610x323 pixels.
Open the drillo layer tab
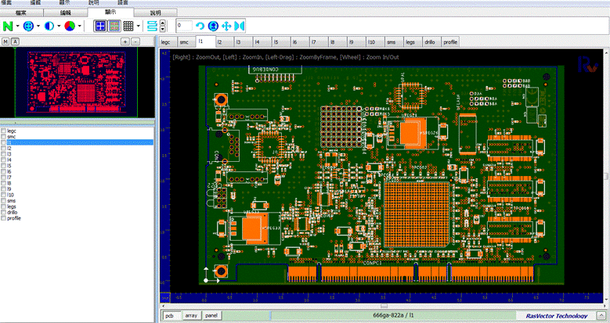[x=431, y=41]
